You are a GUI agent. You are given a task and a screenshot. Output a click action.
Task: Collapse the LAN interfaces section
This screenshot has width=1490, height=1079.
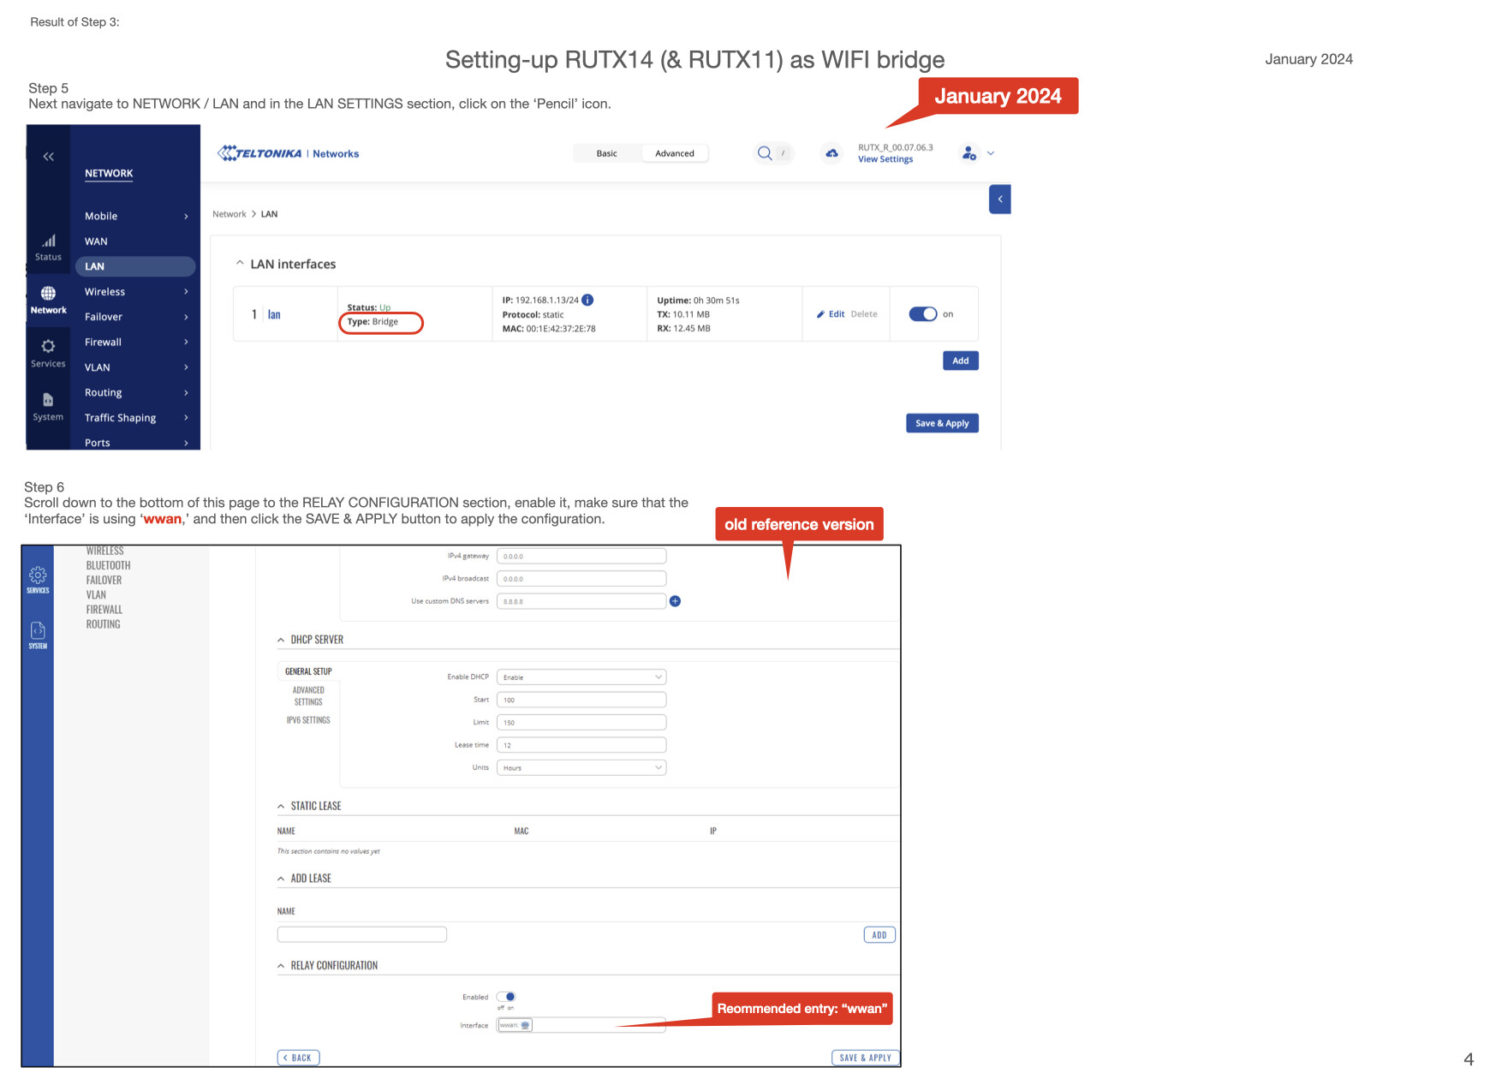click(x=240, y=264)
